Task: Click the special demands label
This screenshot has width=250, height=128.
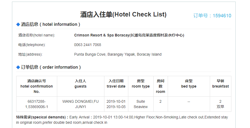Action: (x=42, y=117)
